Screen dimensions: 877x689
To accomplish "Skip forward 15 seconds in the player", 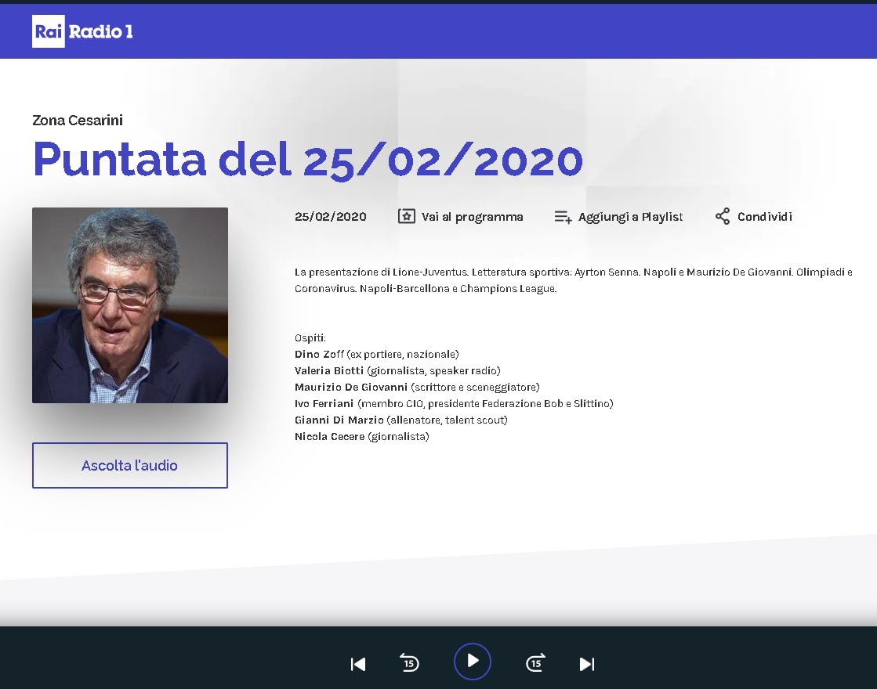I will click(535, 663).
